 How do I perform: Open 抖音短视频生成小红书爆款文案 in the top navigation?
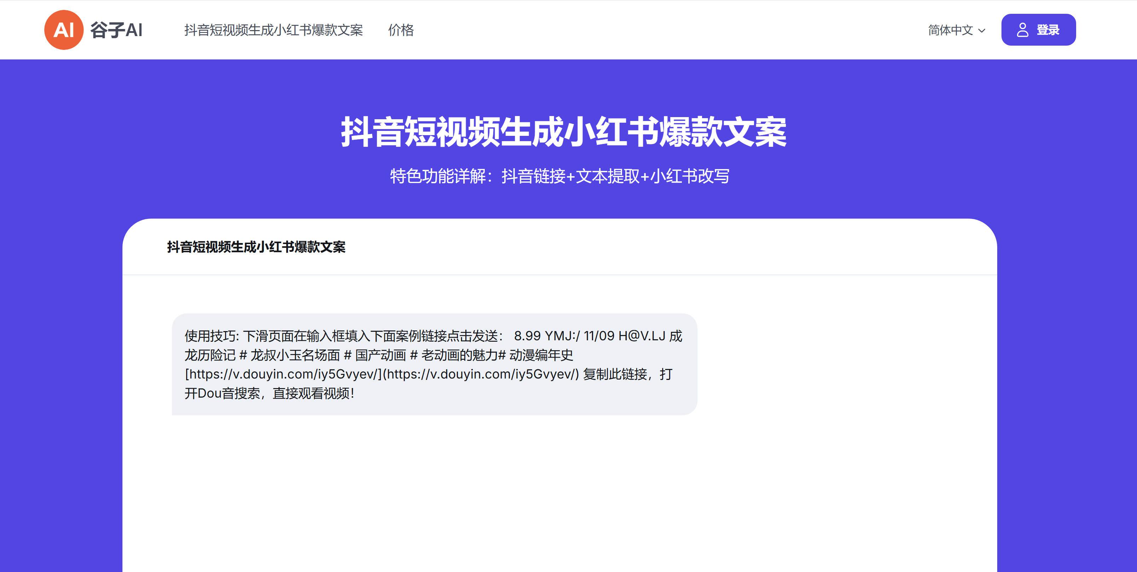(x=273, y=30)
